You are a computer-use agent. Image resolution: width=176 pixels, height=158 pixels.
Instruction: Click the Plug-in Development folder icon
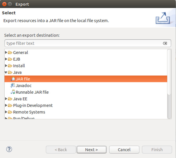point(10,105)
